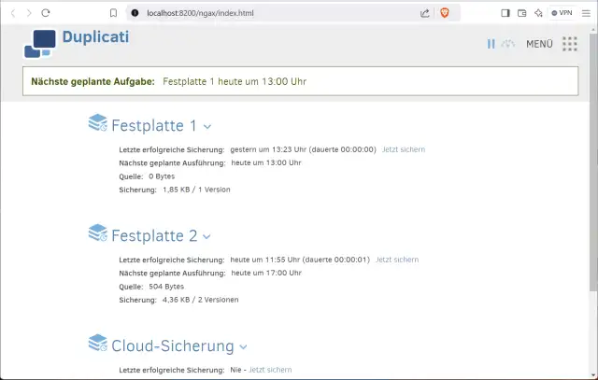The width and height of the screenshot is (598, 380).
Task: Expand the Cloud-Sicherung chevron
Action: coord(243,347)
